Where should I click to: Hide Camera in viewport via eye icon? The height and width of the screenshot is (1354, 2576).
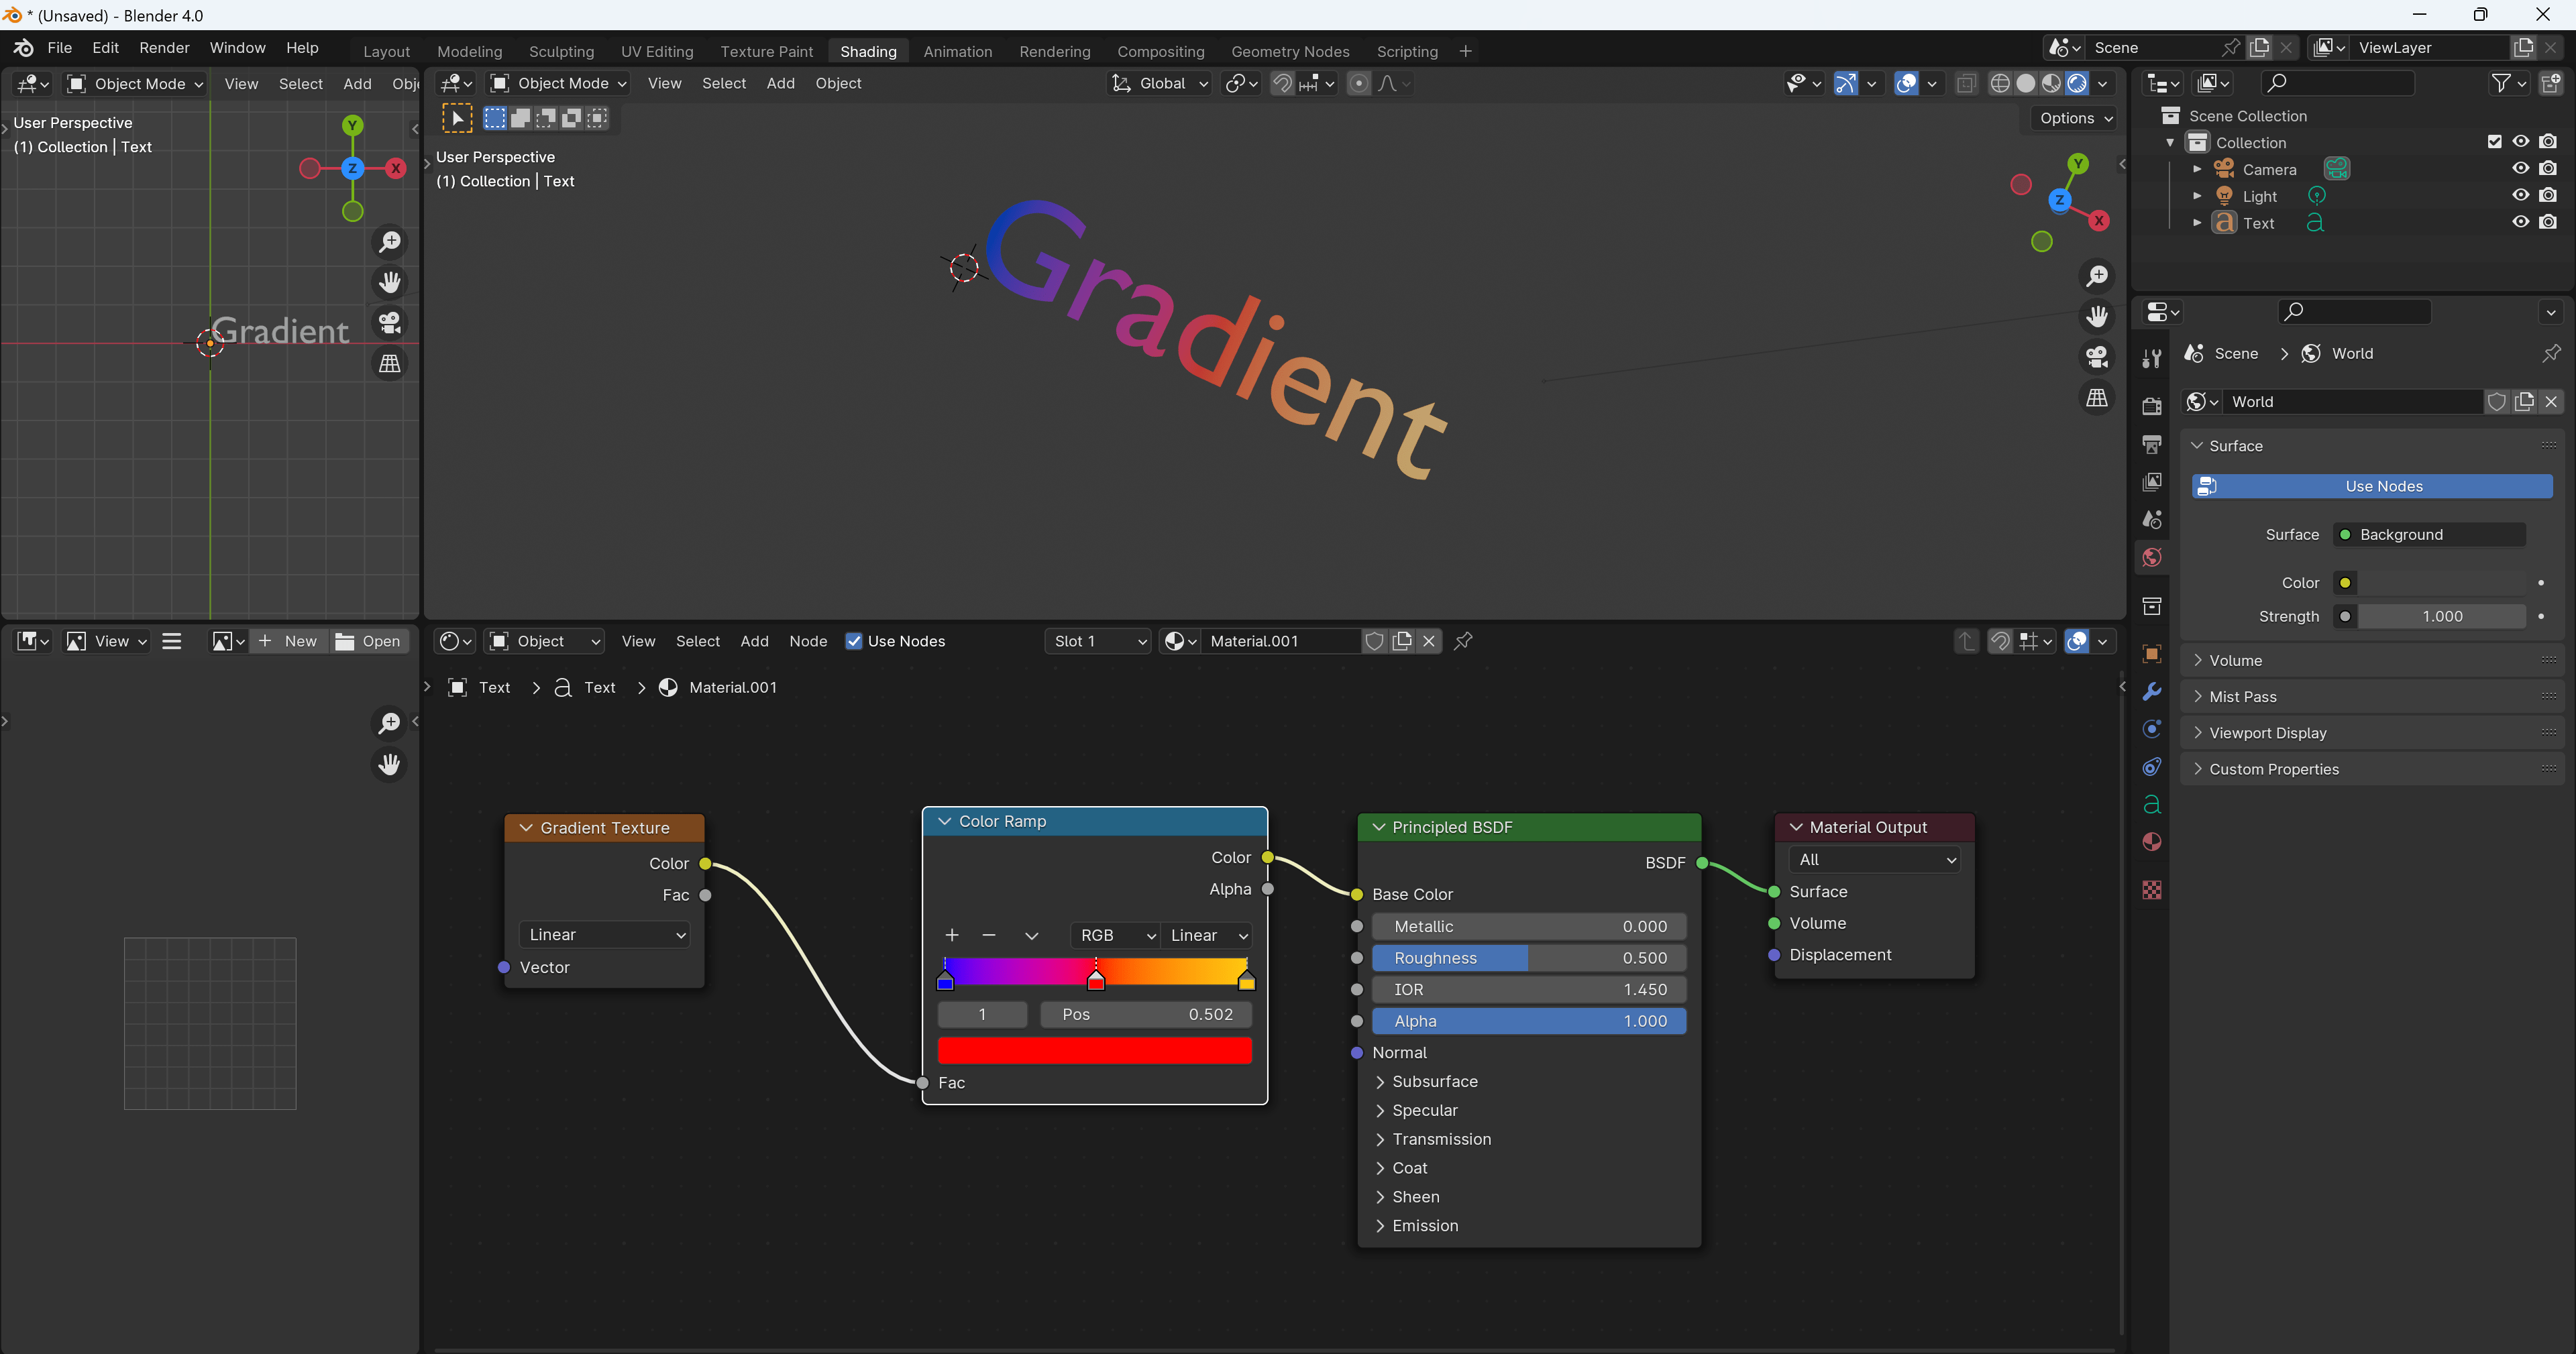point(2520,168)
